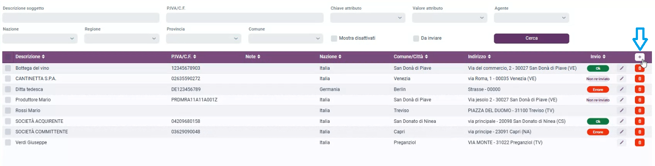The height and width of the screenshot is (166, 655).
Task: Enable the Da inviare checkbox
Action: click(x=416, y=38)
